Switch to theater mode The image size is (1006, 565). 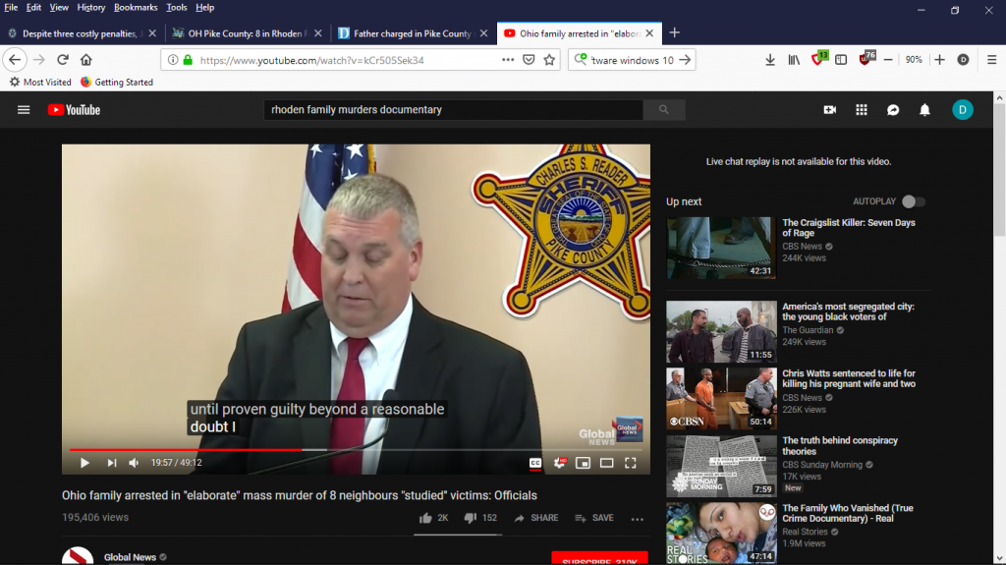pos(607,463)
